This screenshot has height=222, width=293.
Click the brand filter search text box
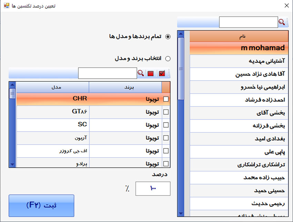[108, 73]
